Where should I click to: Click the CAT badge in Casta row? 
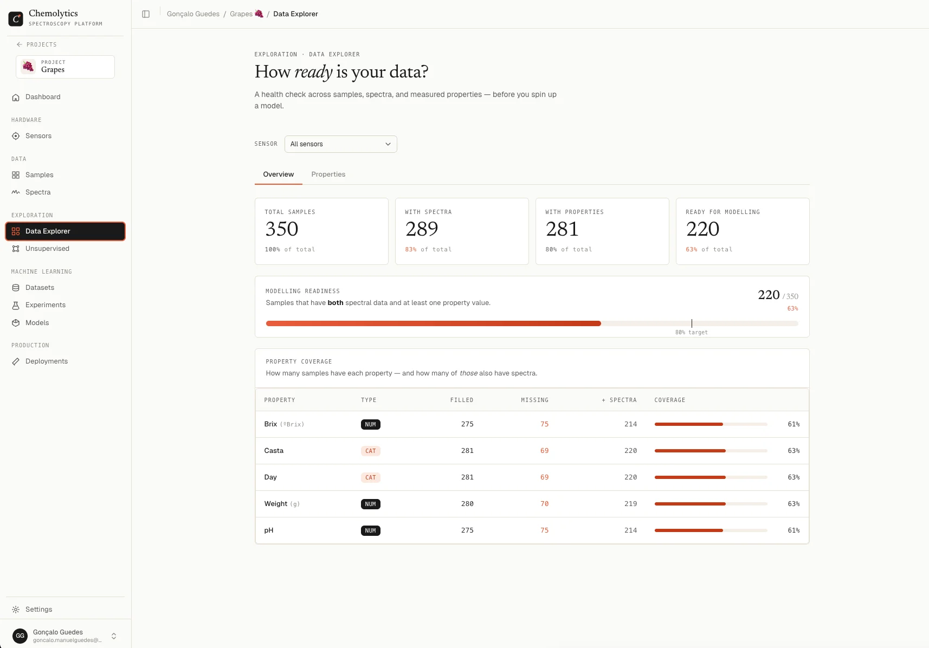[371, 451]
